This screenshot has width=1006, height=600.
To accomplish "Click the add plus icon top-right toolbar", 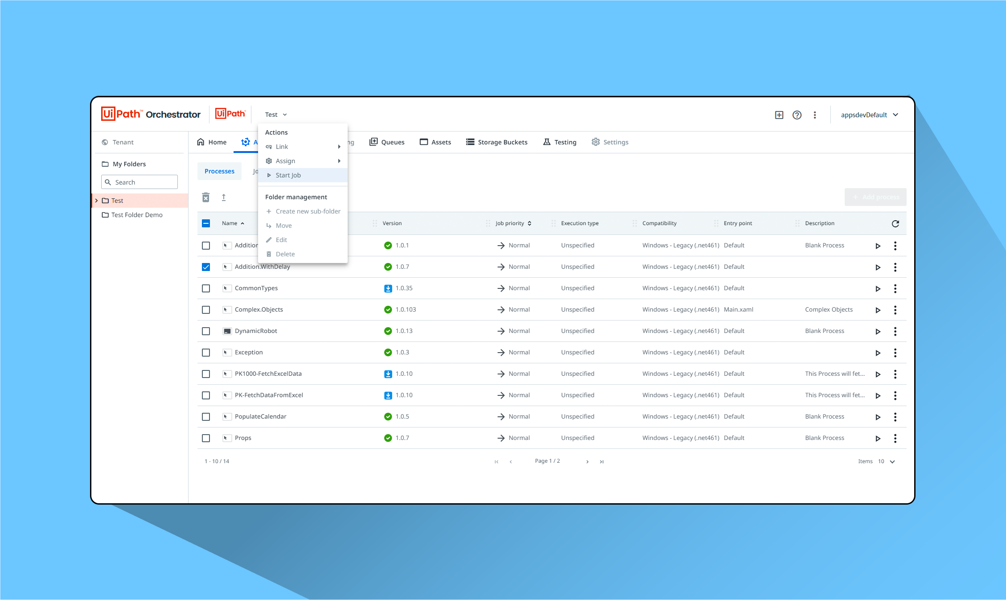I will coord(779,114).
